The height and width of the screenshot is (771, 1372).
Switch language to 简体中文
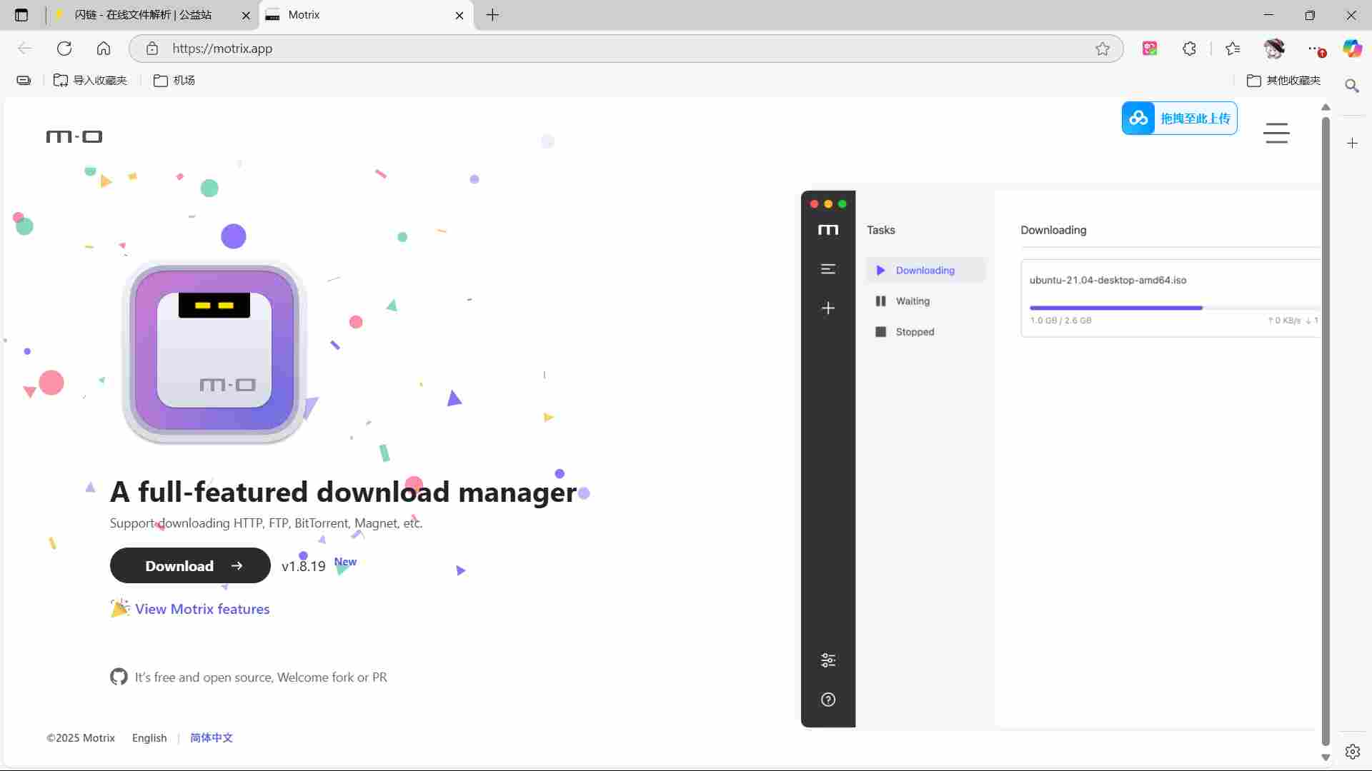click(212, 737)
